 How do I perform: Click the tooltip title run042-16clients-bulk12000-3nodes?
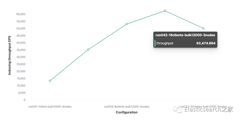185,35
